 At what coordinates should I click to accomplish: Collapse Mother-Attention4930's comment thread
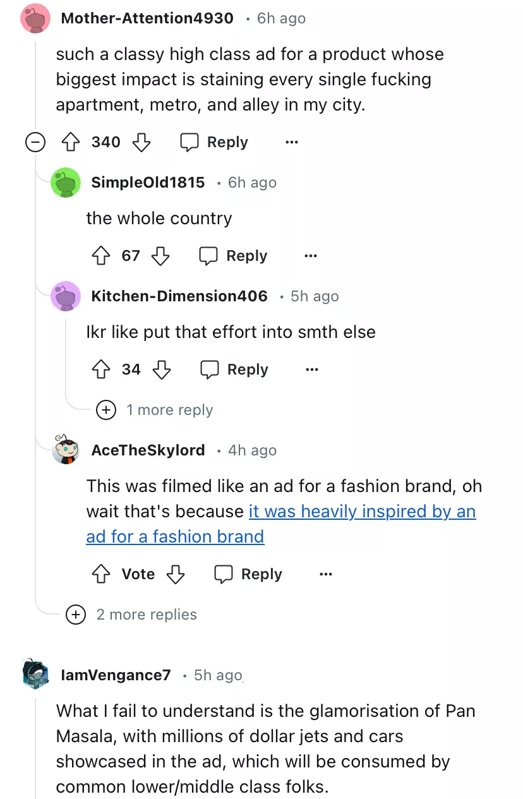(35, 143)
